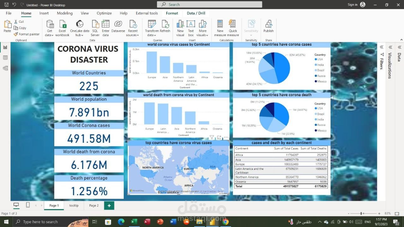Screen dimensions: 404x227
Task: Open Microsoft Edge from the taskbar
Action: (x=121, y=222)
